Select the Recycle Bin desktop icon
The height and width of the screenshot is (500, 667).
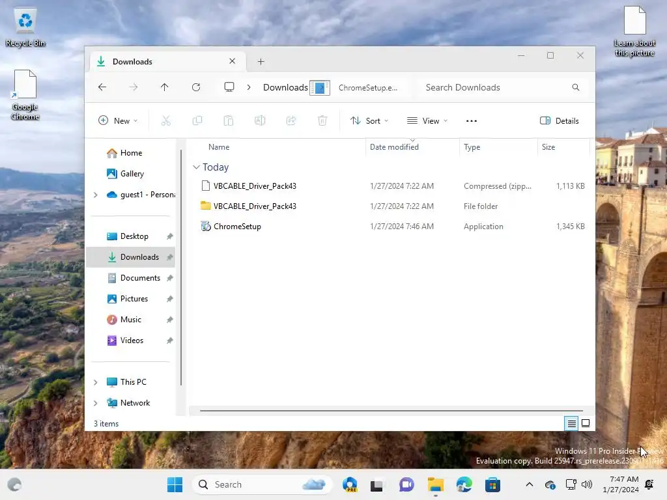pyautogui.click(x=25, y=28)
